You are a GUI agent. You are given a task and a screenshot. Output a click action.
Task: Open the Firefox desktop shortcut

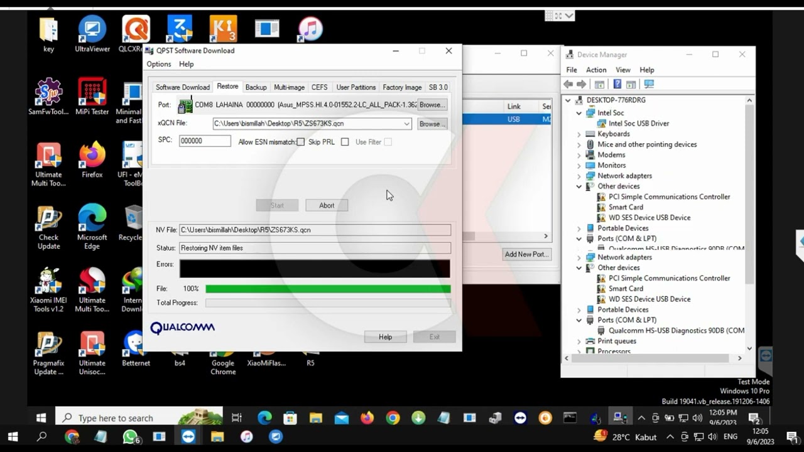92,161
